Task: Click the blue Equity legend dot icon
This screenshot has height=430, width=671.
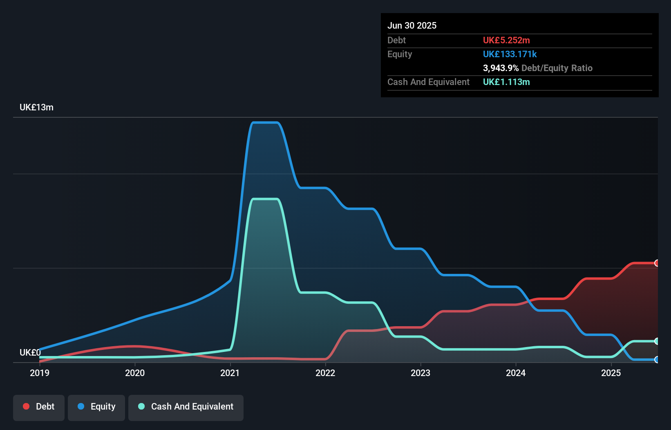Action: (x=81, y=407)
